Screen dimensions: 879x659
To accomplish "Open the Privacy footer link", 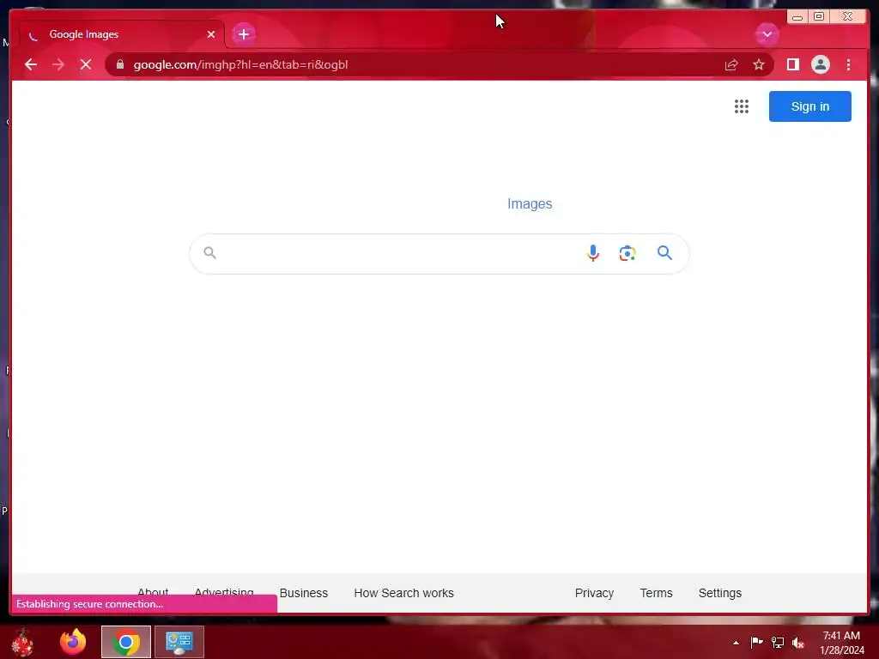I will pos(594,593).
